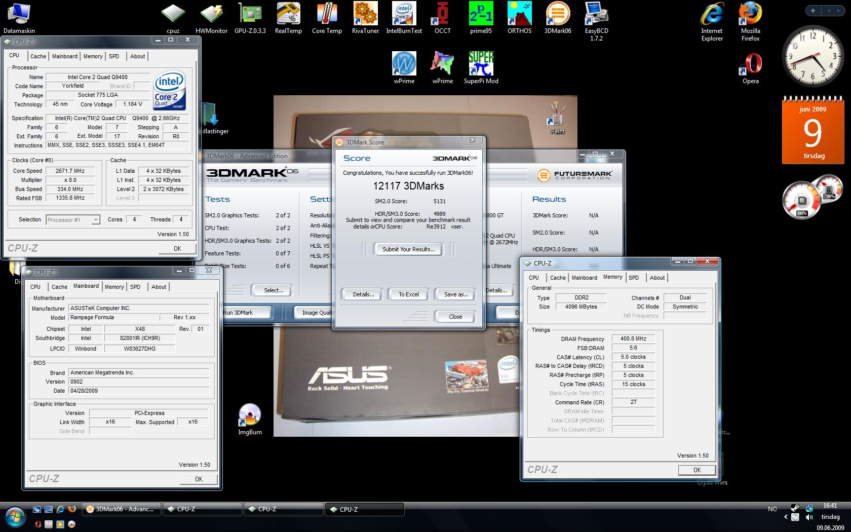The image size is (851, 532).
Task: Launch GPU-Z.0.3.3 from desktop
Action: click(x=250, y=18)
